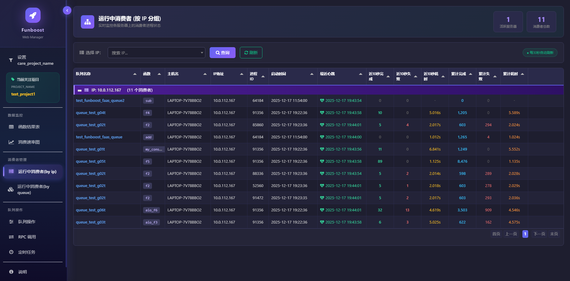Select running consumers by IP menu item

[33, 172]
